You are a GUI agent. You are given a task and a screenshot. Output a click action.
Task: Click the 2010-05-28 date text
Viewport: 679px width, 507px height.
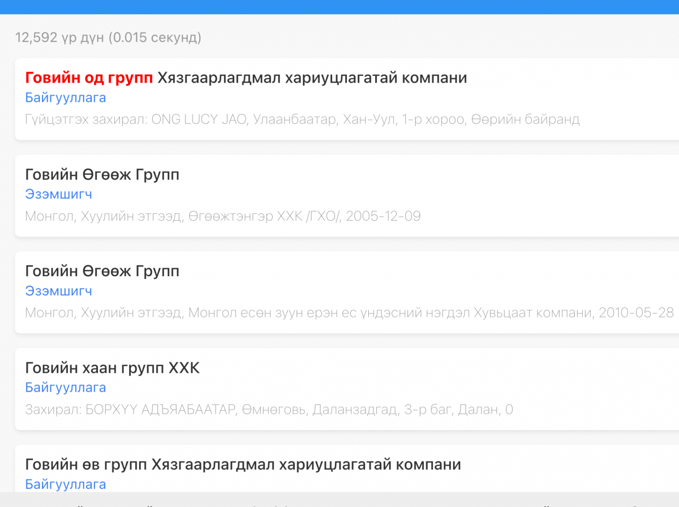click(637, 313)
